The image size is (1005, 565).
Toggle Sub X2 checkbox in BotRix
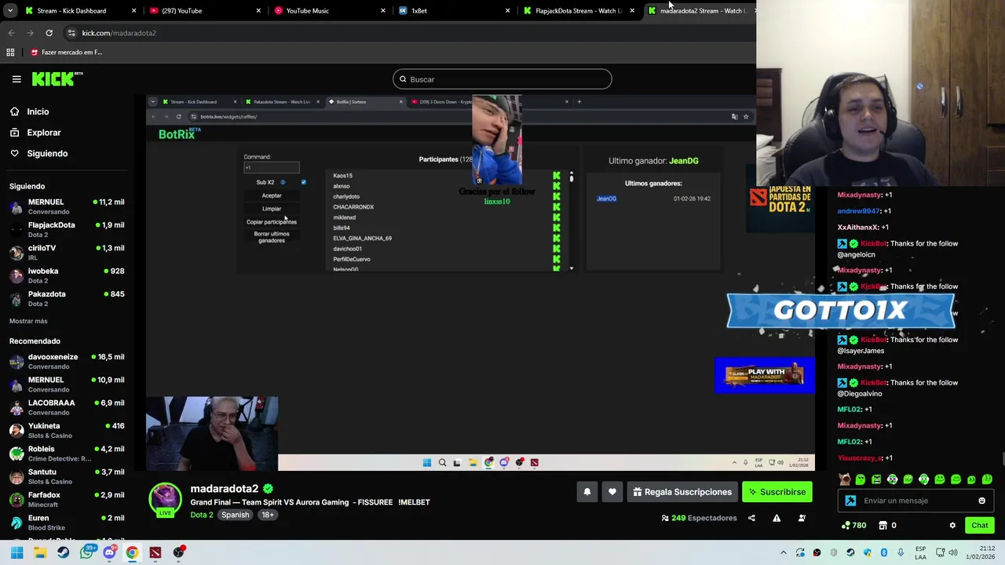[x=303, y=182]
